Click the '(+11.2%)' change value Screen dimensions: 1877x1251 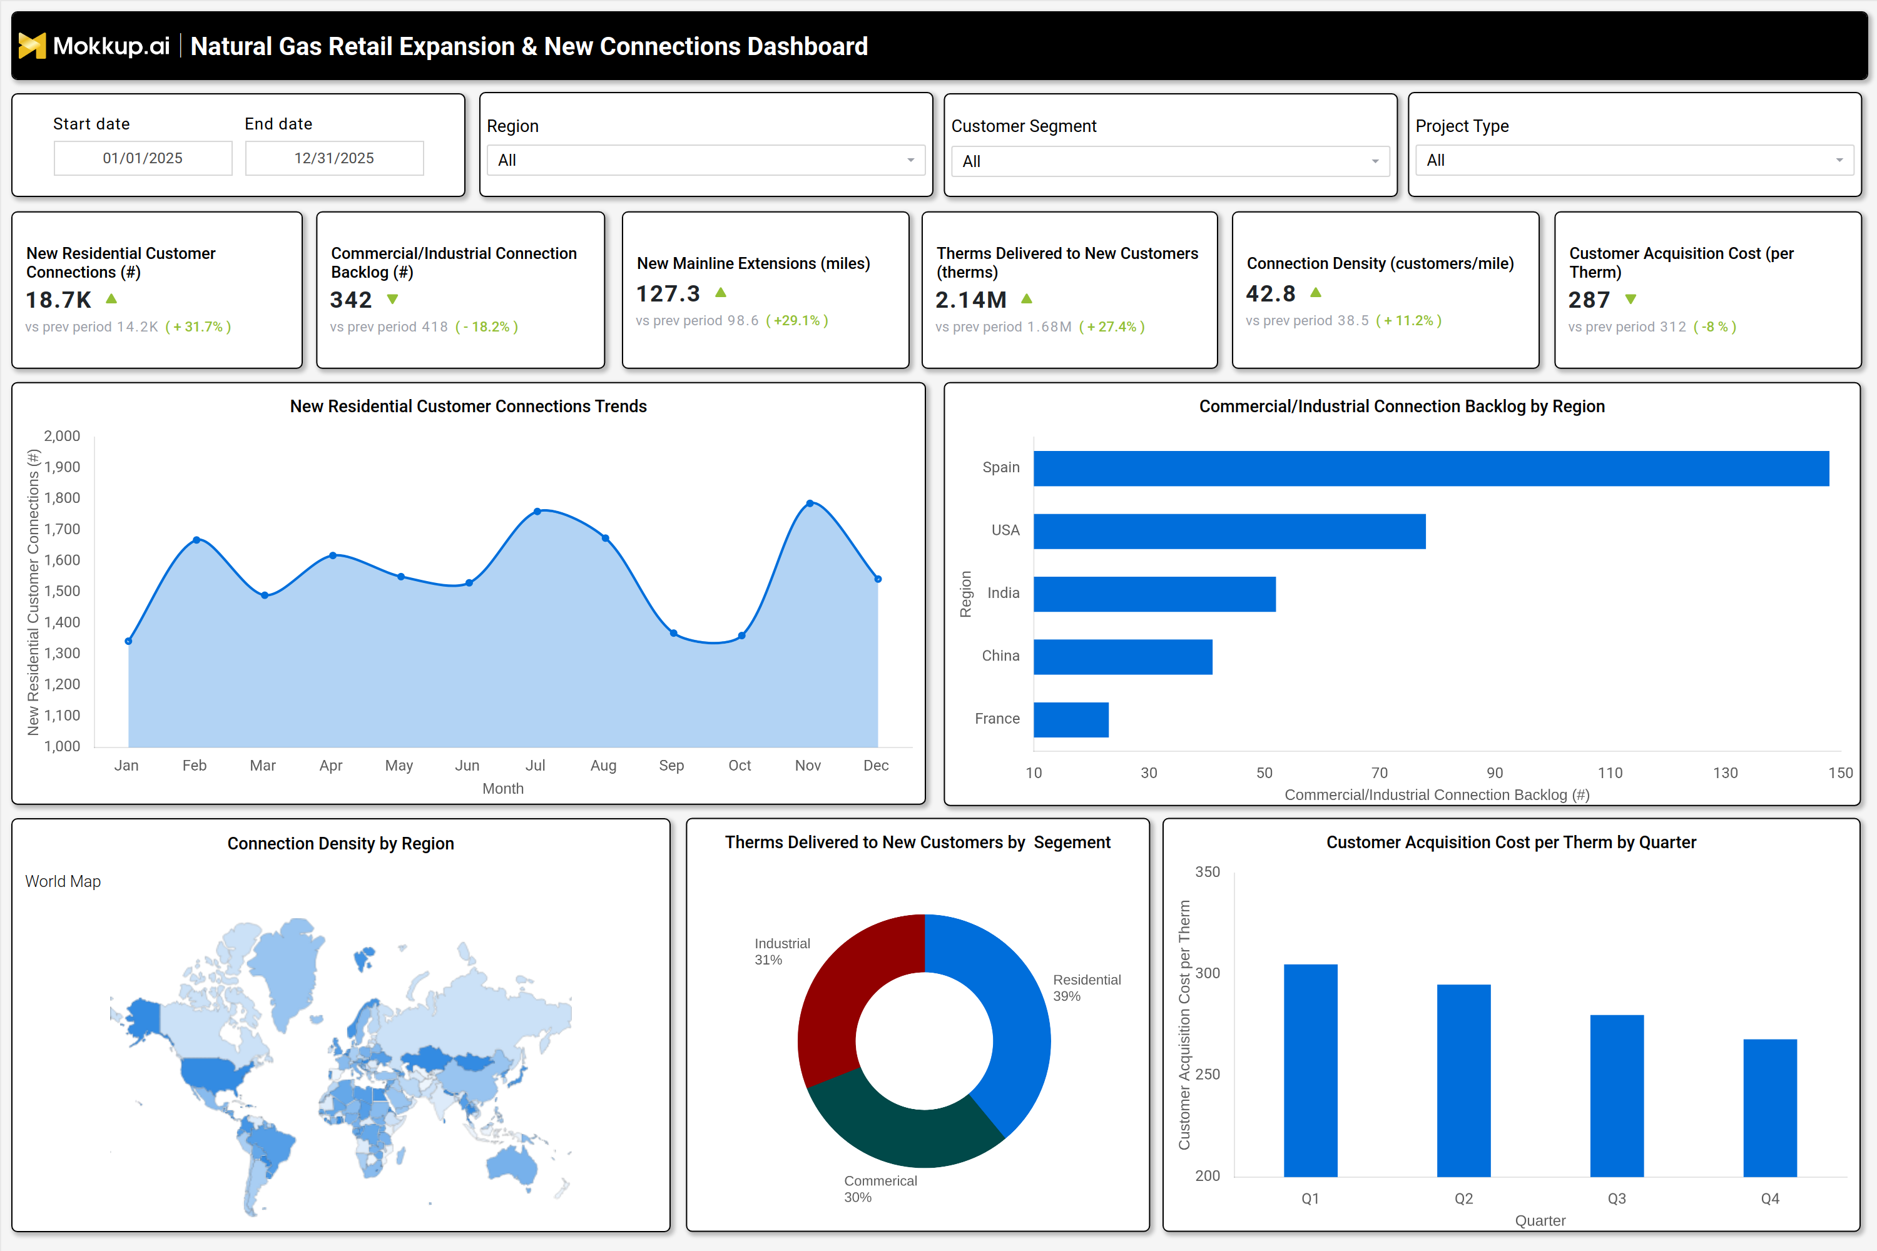(1408, 321)
